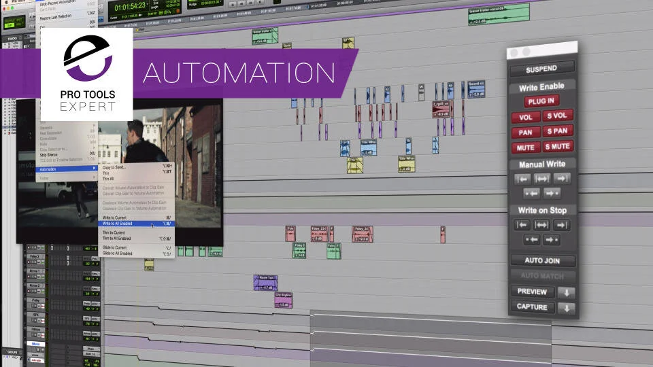Click the punch arrow beside PREVIEW
The width and height of the screenshot is (653, 367).
pyautogui.click(x=567, y=292)
